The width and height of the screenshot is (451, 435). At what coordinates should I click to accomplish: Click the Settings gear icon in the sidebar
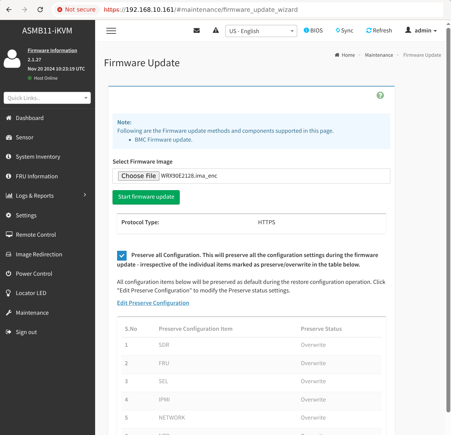9,215
